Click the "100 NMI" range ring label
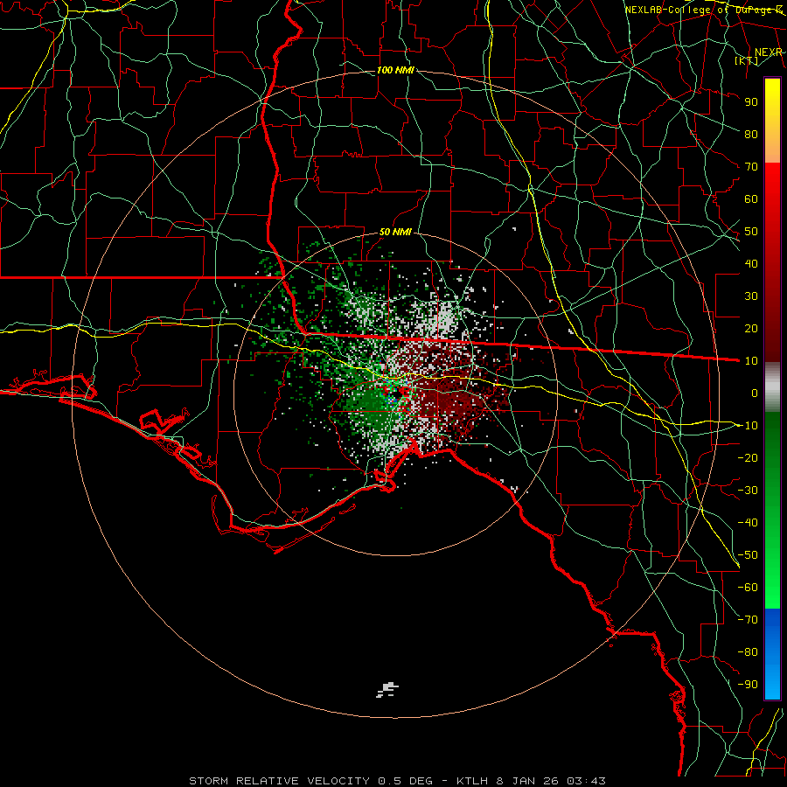Image resolution: width=787 pixels, height=787 pixels. tap(395, 70)
